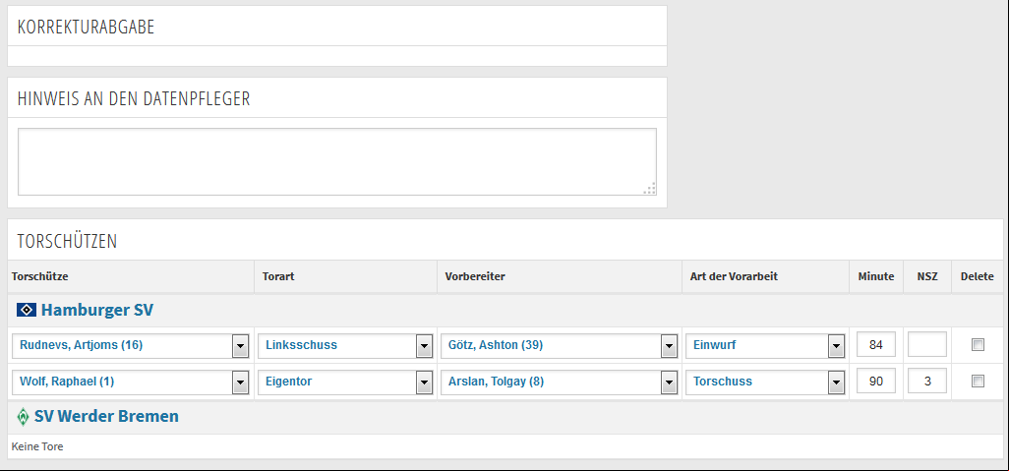Click the textarea resize grip icon
This screenshot has height=471, width=1009.
(650, 189)
